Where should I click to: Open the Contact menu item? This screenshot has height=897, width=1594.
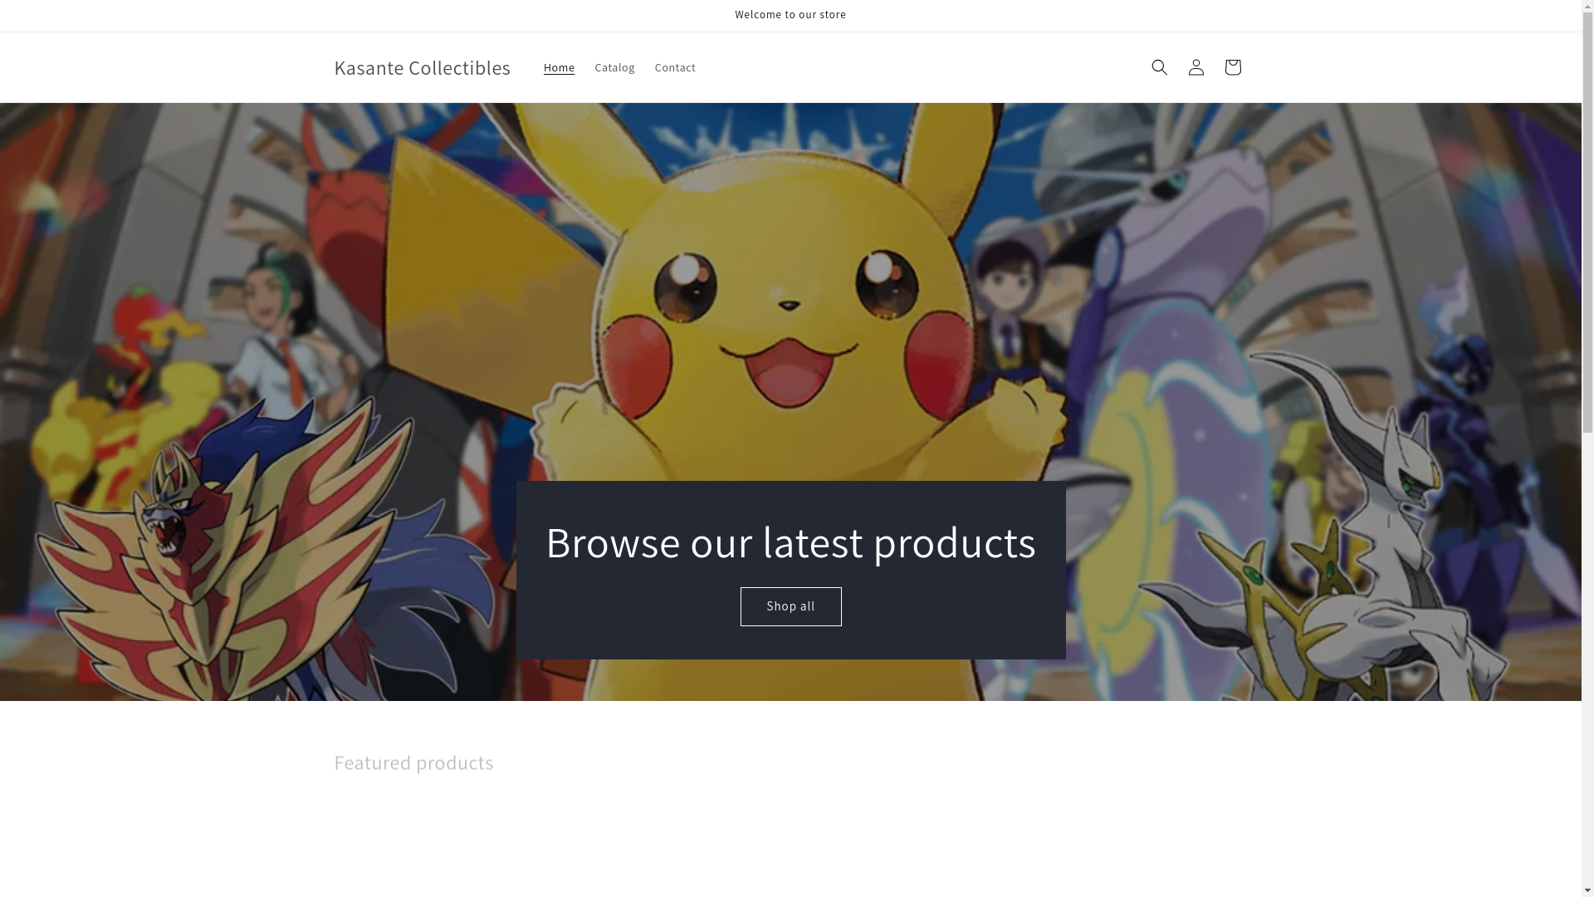coord(675,67)
